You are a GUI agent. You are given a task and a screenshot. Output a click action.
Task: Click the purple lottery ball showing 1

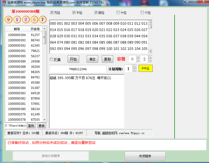17,19
